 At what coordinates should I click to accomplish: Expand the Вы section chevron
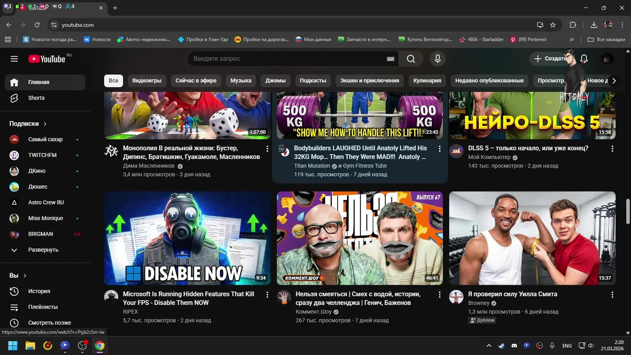coord(25,276)
